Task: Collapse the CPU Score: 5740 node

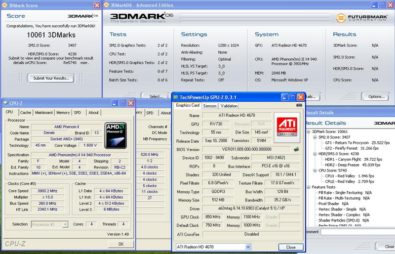Action: click(x=315, y=170)
